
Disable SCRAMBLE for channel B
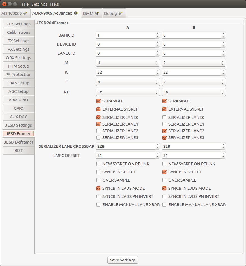164,101
